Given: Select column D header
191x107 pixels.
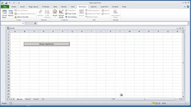Looking at the screenshot, I should click(44, 32).
